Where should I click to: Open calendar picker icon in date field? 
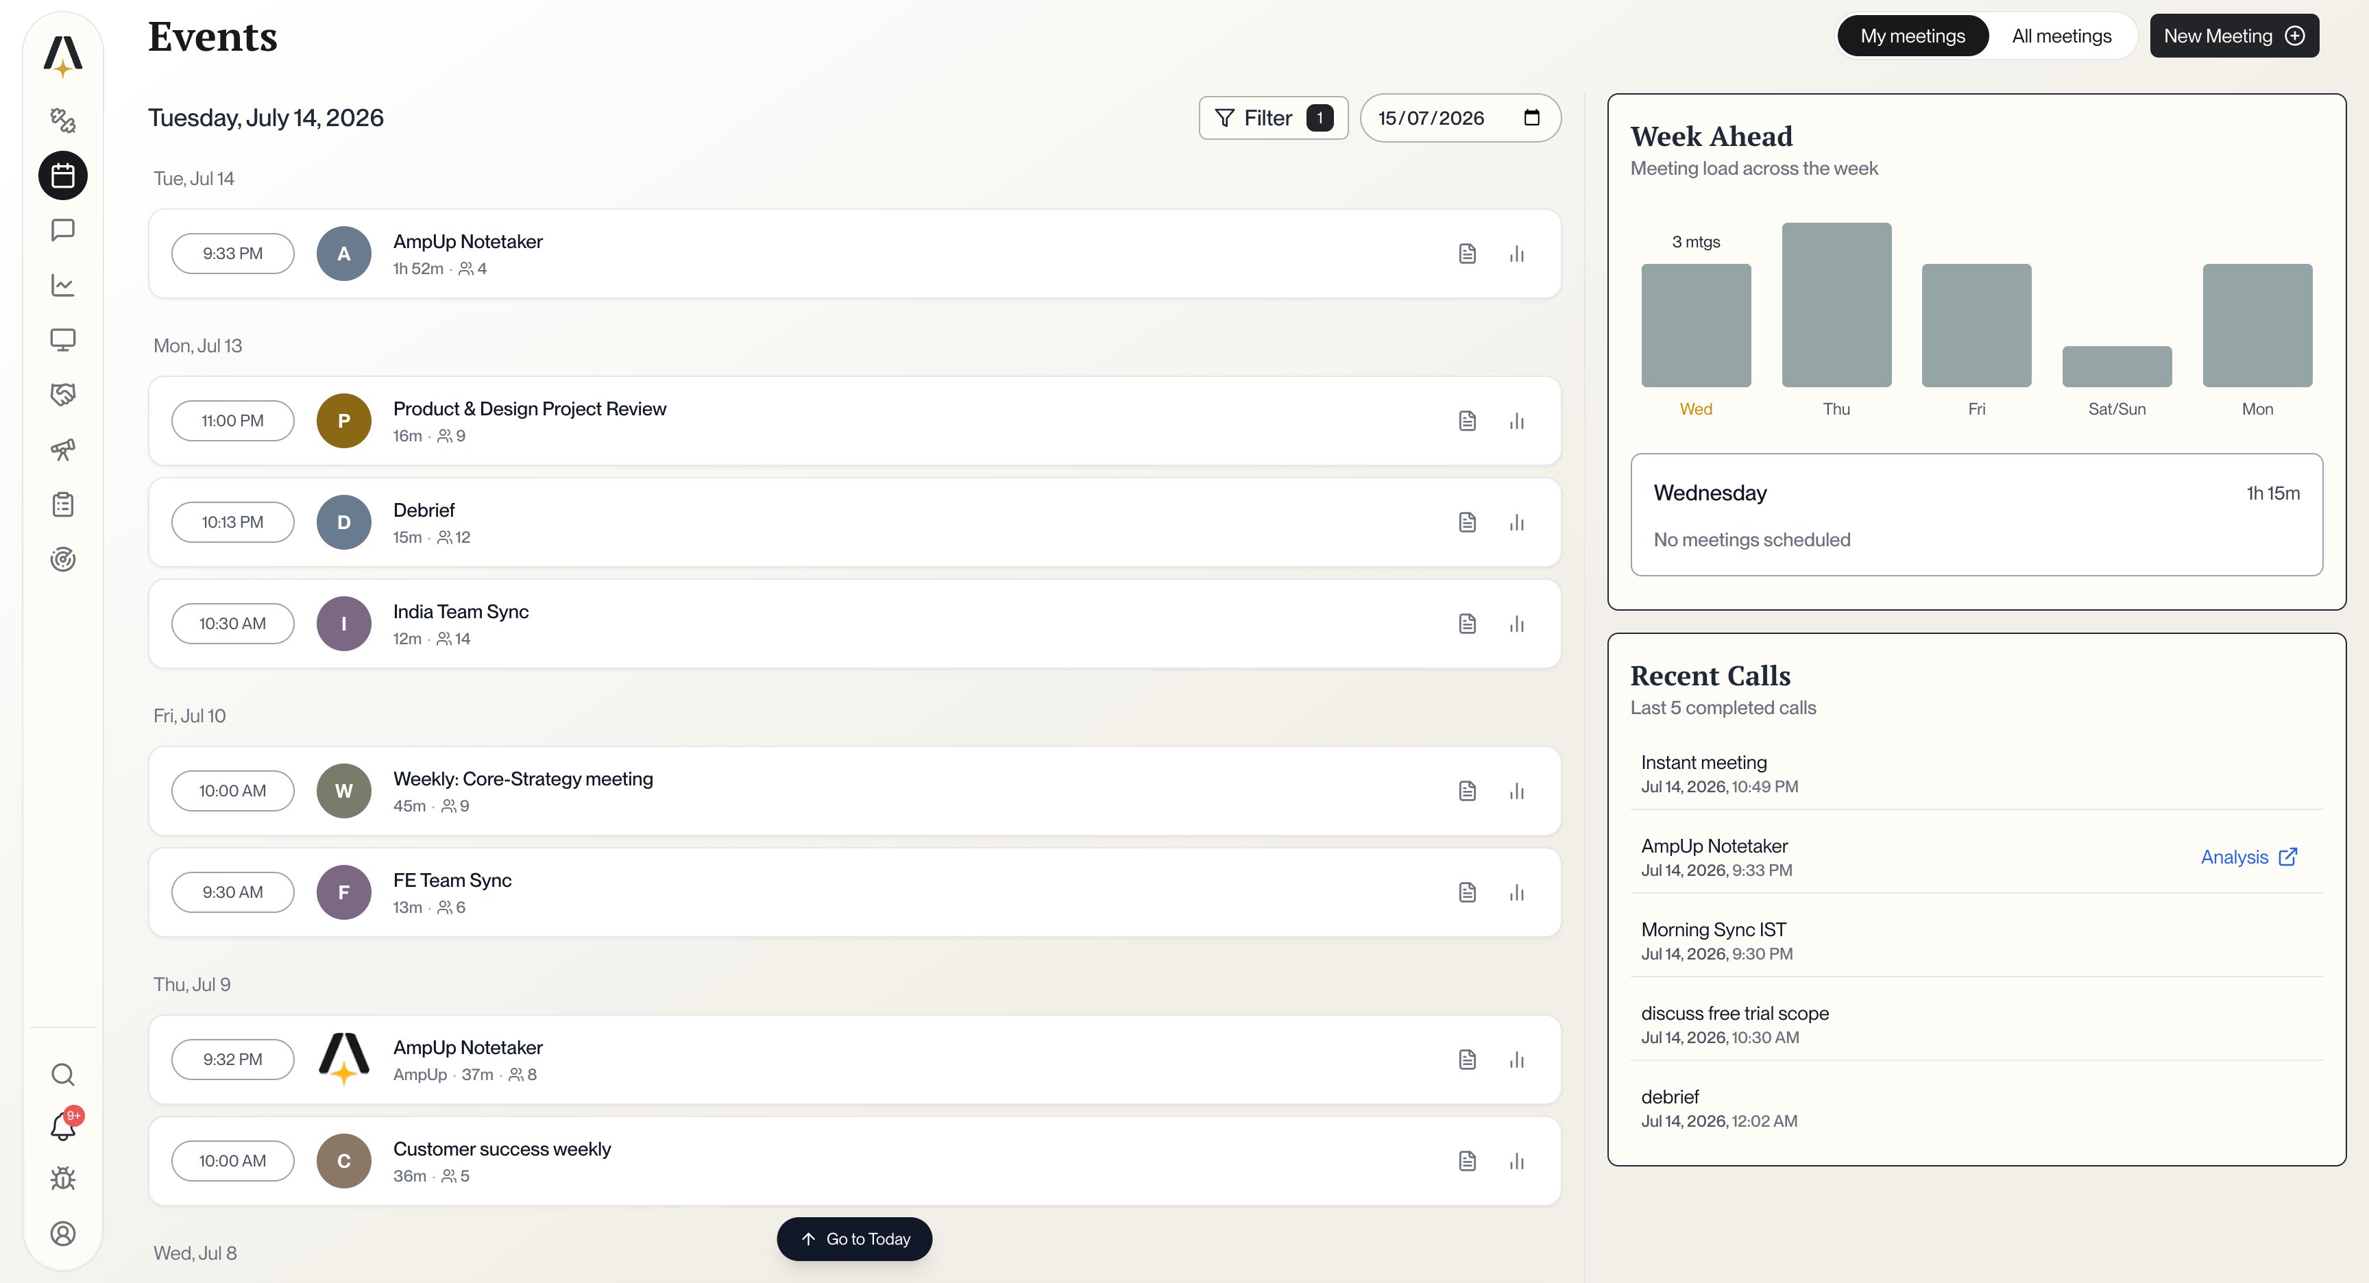tap(1531, 118)
